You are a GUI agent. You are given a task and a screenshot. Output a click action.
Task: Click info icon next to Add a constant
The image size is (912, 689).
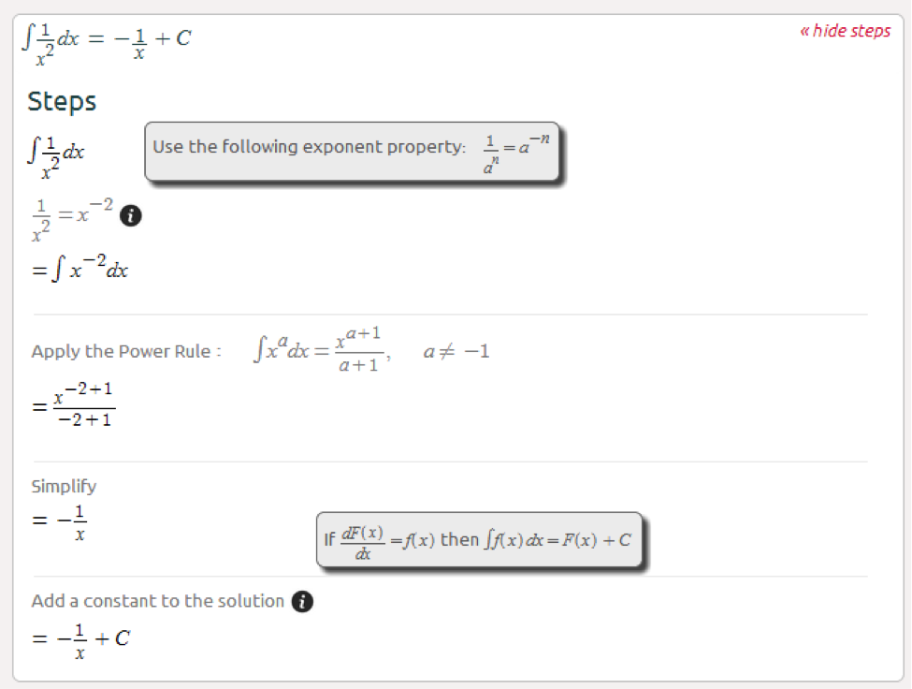tap(302, 601)
